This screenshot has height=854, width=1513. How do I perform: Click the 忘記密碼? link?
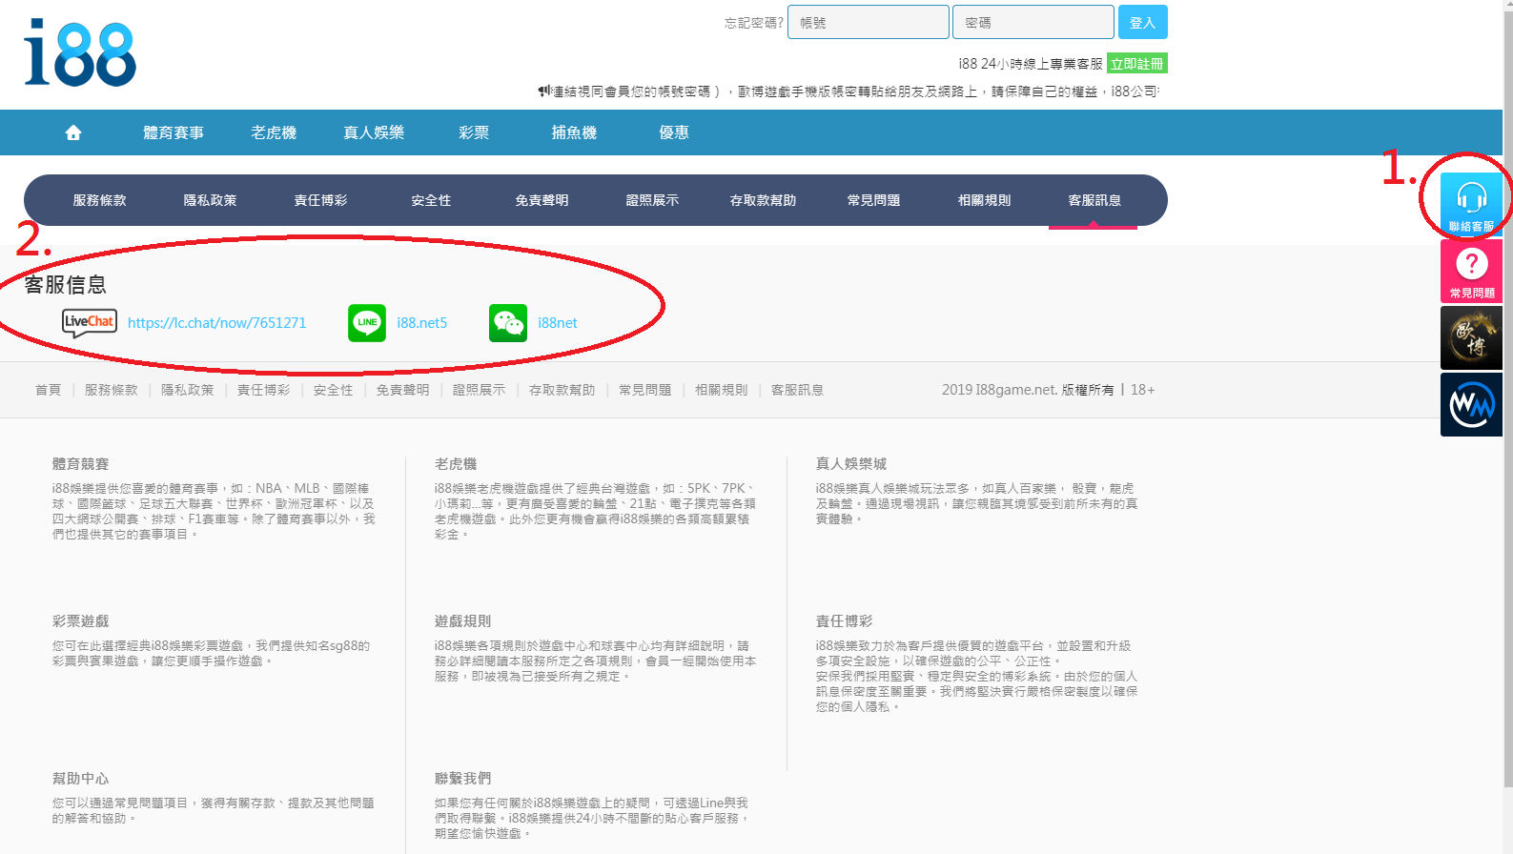click(753, 23)
